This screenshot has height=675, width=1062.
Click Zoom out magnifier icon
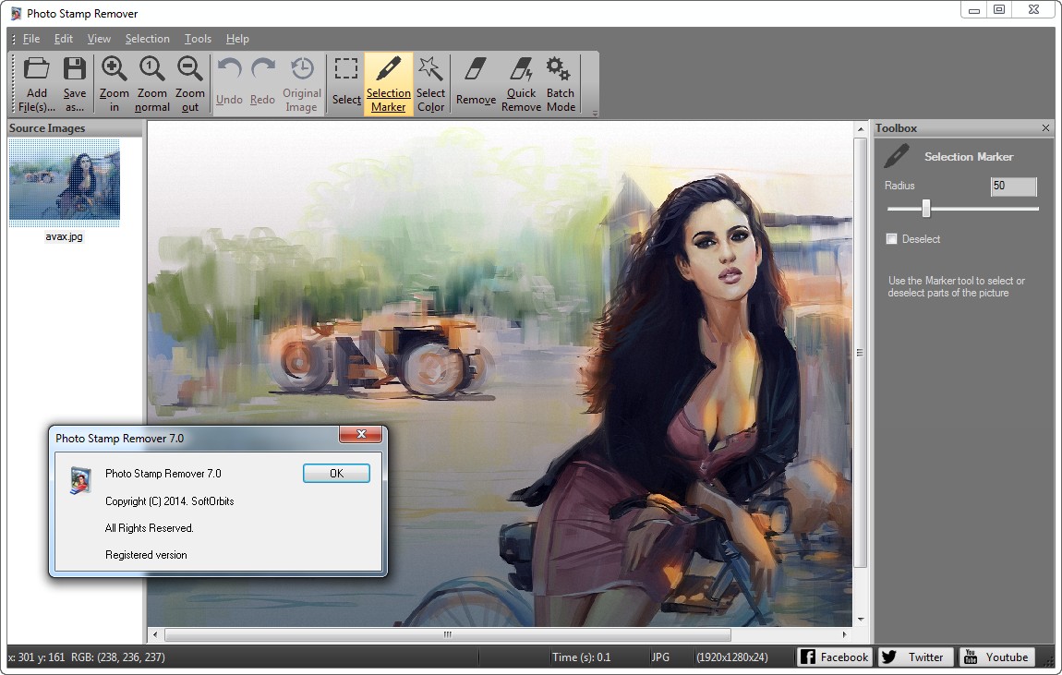click(x=189, y=69)
